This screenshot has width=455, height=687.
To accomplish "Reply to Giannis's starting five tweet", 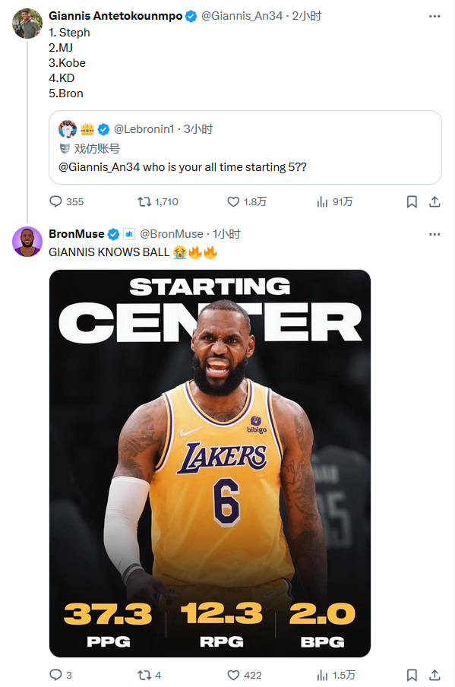I will (x=66, y=201).
